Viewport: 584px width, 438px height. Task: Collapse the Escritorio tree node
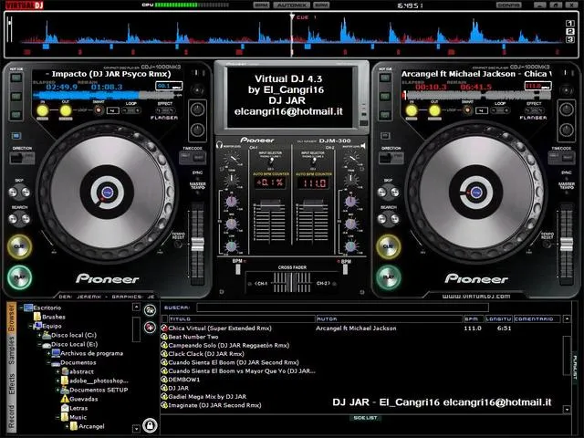coord(21,308)
